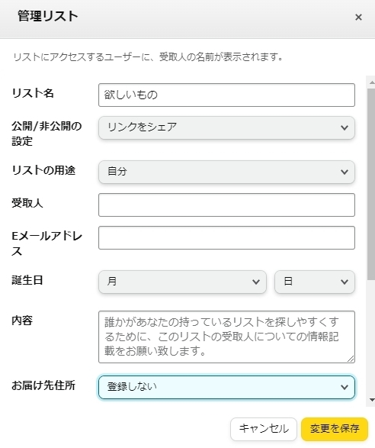
Task: Click the scrollbar down arrow icon
Action: (x=372, y=400)
